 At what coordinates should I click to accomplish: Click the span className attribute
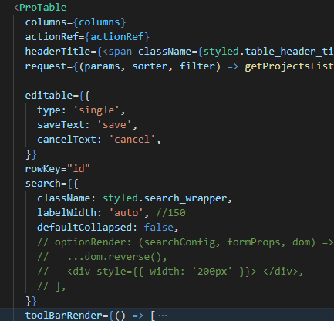click(x=164, y=52)
